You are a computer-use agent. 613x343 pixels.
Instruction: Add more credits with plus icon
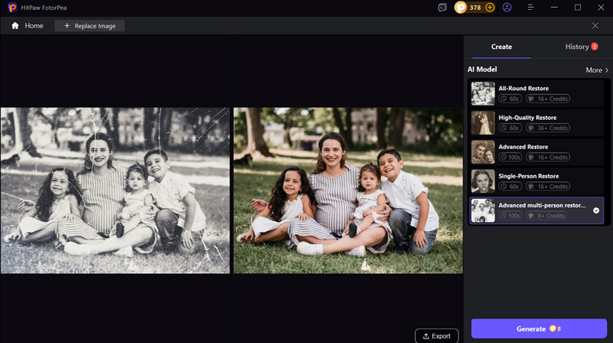[489, 8]
